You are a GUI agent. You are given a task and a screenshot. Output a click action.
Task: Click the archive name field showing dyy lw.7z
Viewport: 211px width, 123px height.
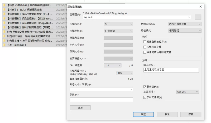click(x=137, y=17)
